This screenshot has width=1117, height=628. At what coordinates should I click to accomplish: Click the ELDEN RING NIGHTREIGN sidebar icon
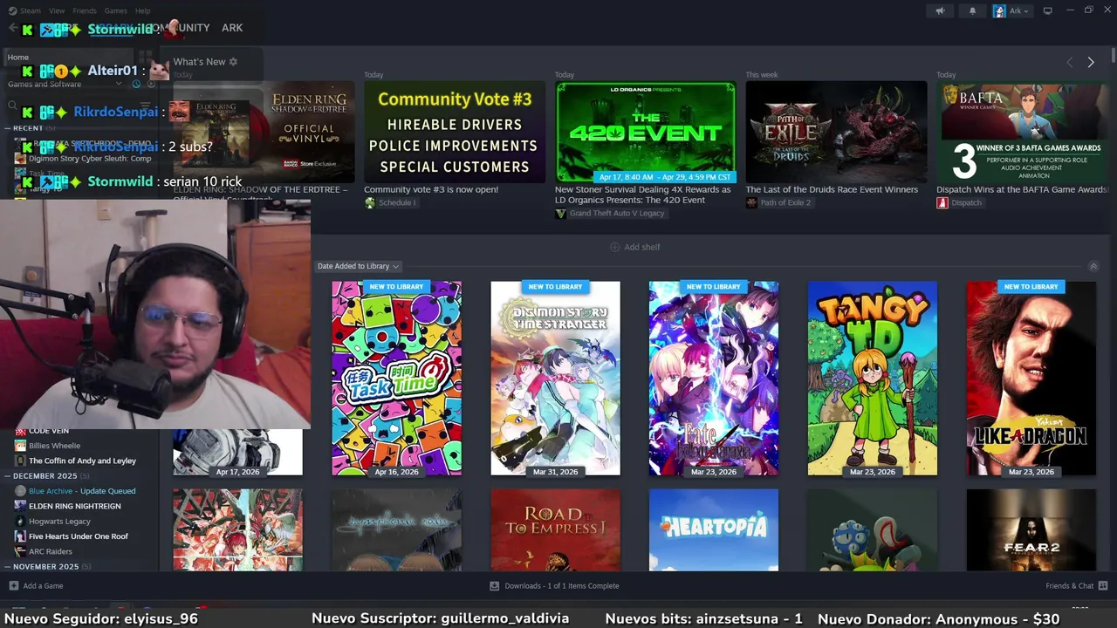coord(20,506)
